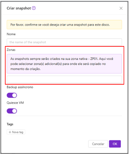
Task: Confirm the snapshot with OK
Action: click(x=115, y=144)
